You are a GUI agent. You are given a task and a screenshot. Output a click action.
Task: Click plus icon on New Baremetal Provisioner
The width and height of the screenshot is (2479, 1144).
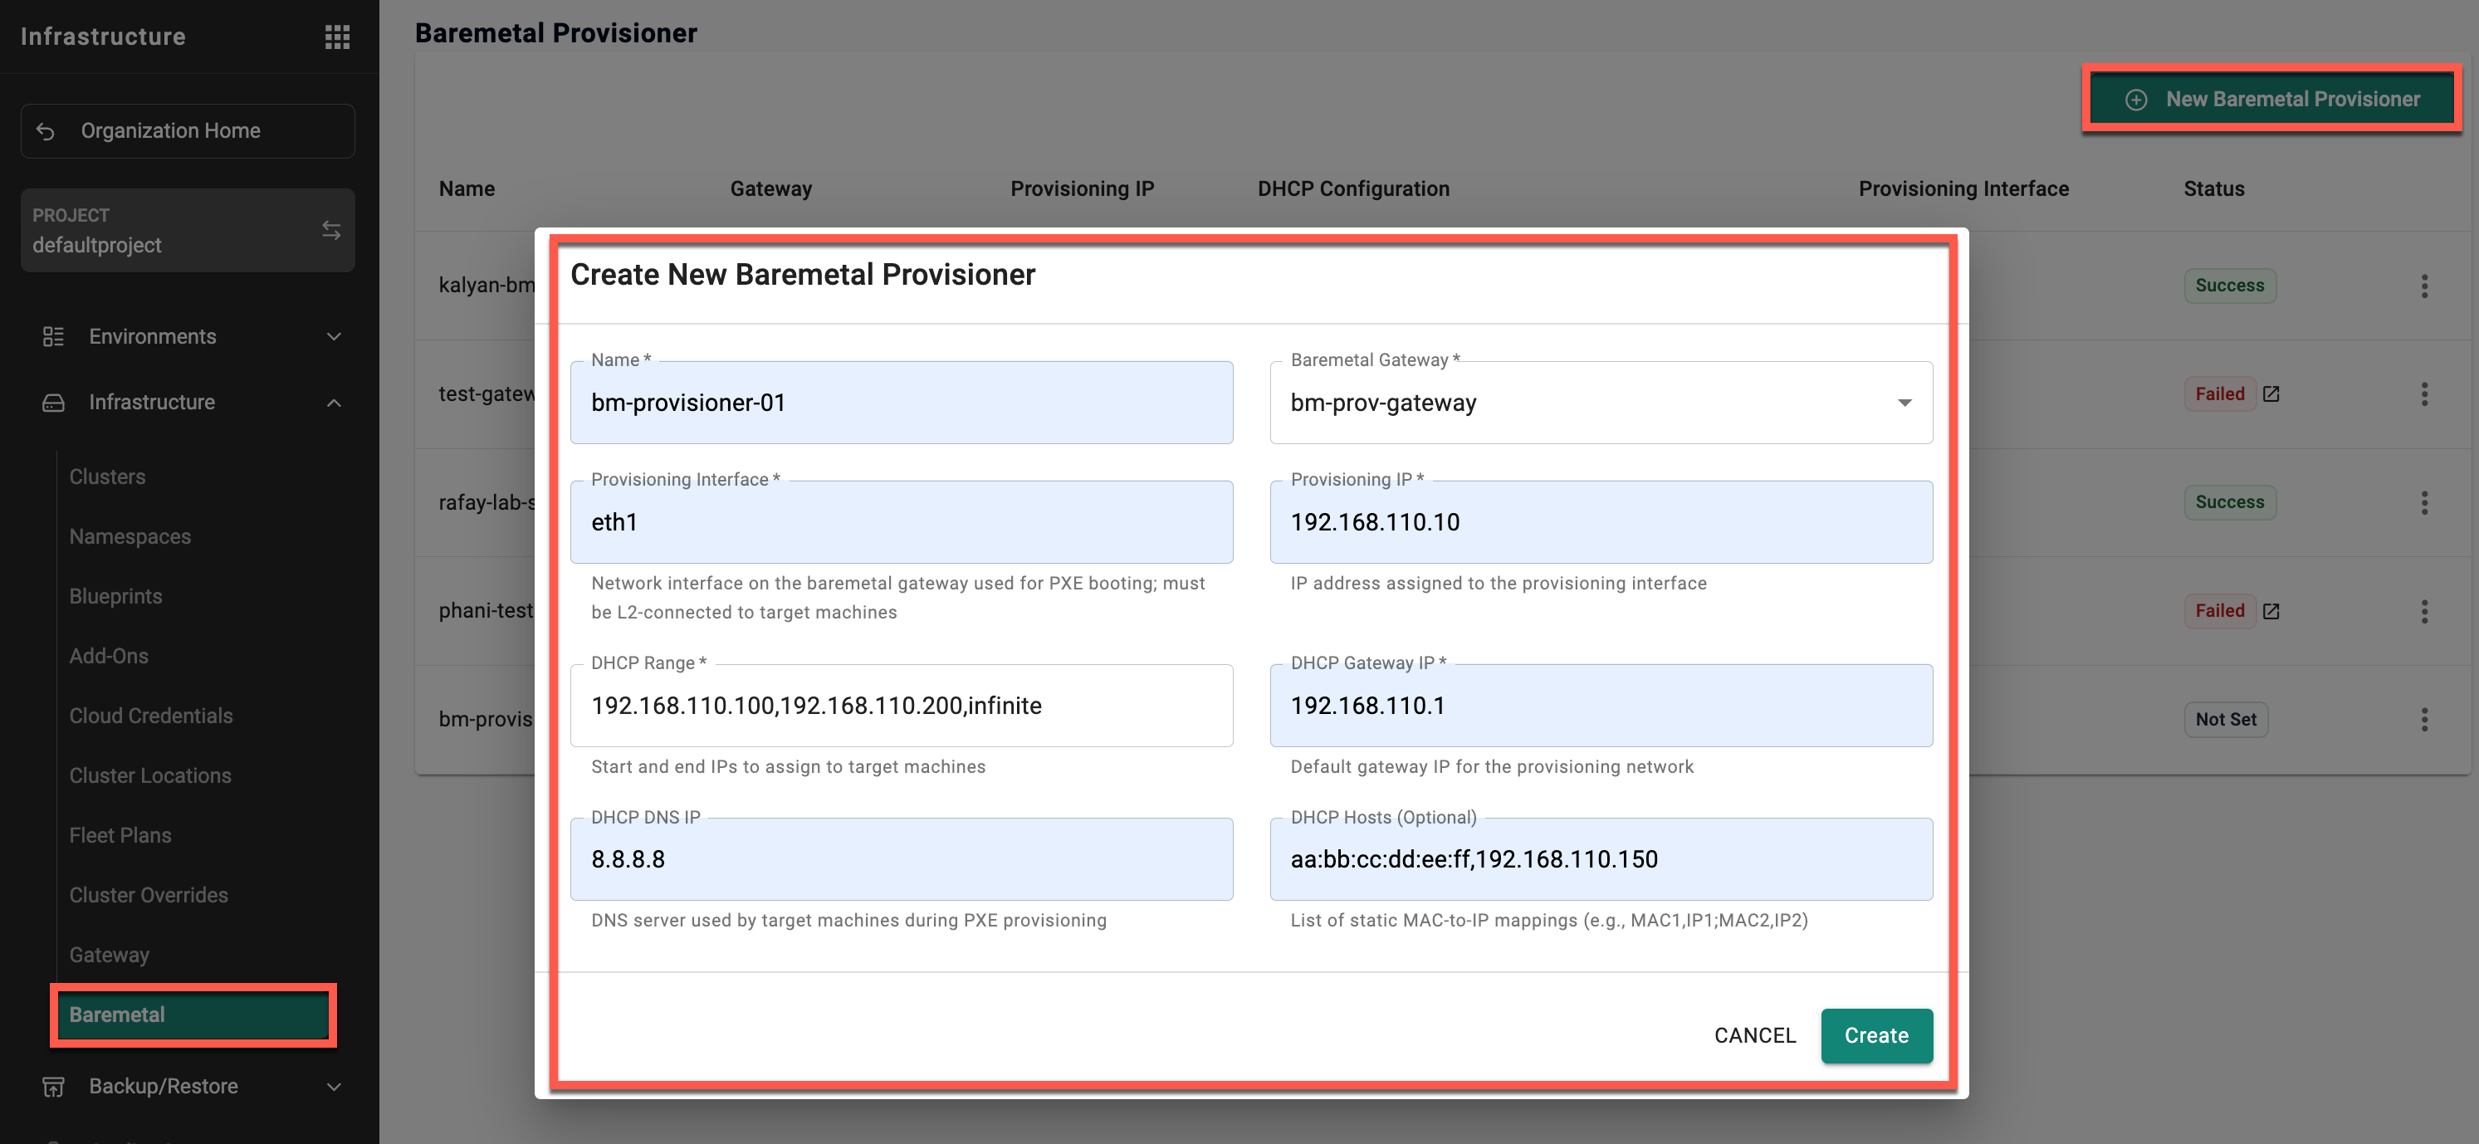point(2136,99)
